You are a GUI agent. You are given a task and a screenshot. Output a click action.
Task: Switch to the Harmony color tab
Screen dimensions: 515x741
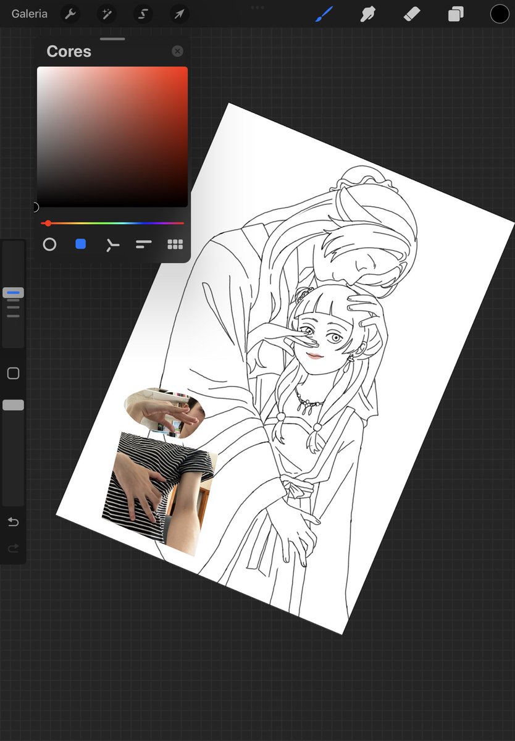(x=112, y=245)
